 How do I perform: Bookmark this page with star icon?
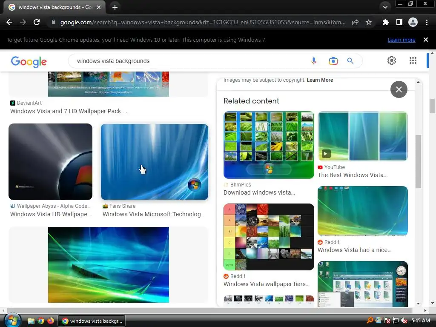369,22
